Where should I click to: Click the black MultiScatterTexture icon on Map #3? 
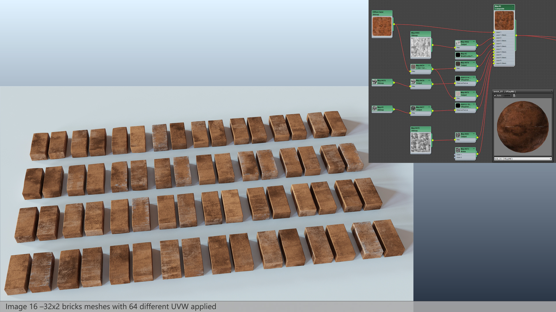click(x=458, y=55)
